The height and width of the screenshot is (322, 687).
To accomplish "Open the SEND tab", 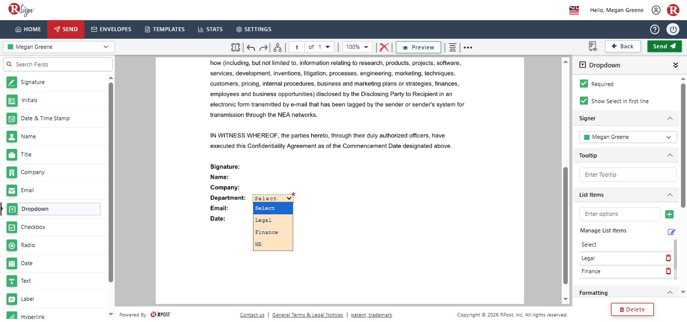I will tap(66, 29).
